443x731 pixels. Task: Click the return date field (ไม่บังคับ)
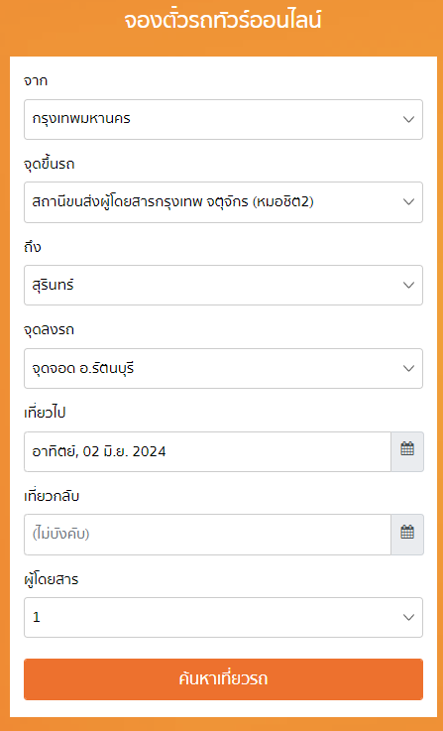[207, 535]
